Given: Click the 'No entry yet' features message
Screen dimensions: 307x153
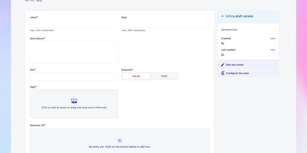Looking at the screenshot, I should [x=120, y=147].
